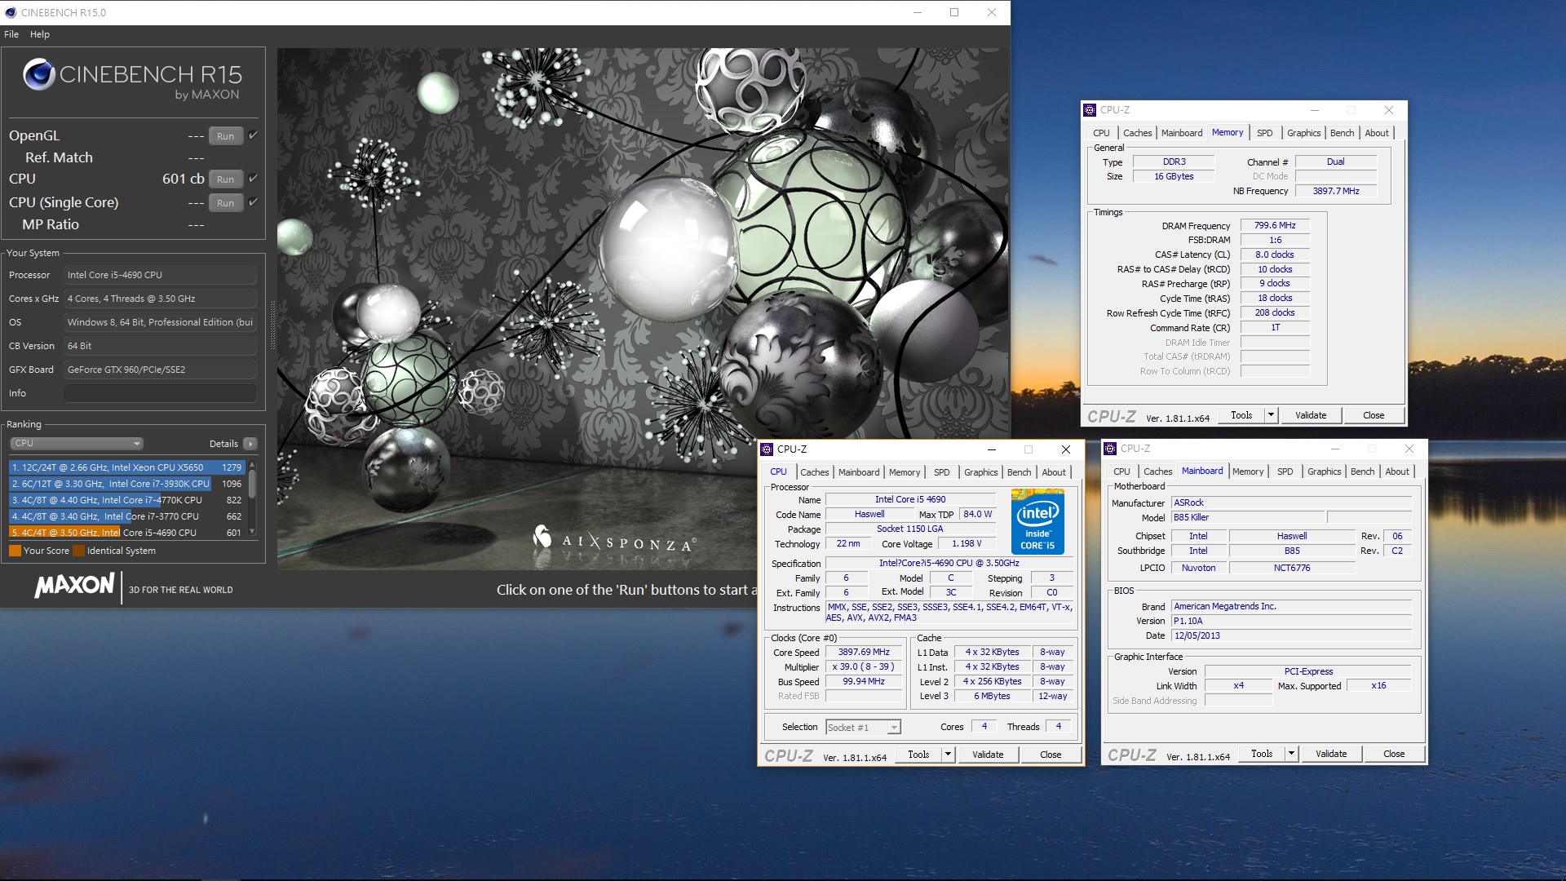Open Bench tab in CPU-Z Mainboard window
The image size is (1566, 881).
coord(1362,471)
